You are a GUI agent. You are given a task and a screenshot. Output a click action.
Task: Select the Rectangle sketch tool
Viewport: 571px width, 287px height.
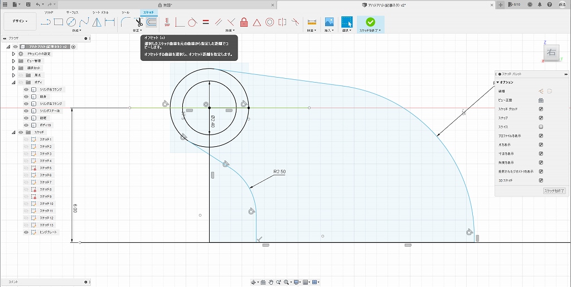point(59,22)
